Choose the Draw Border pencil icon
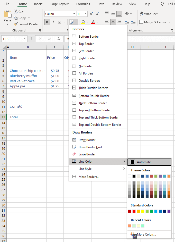 [x=74, y=140]
